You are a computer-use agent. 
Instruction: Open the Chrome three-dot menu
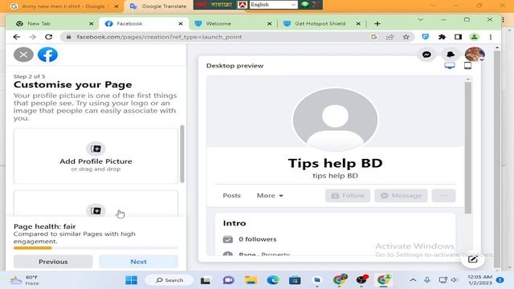pyautogui.click(x=491, y=37)
